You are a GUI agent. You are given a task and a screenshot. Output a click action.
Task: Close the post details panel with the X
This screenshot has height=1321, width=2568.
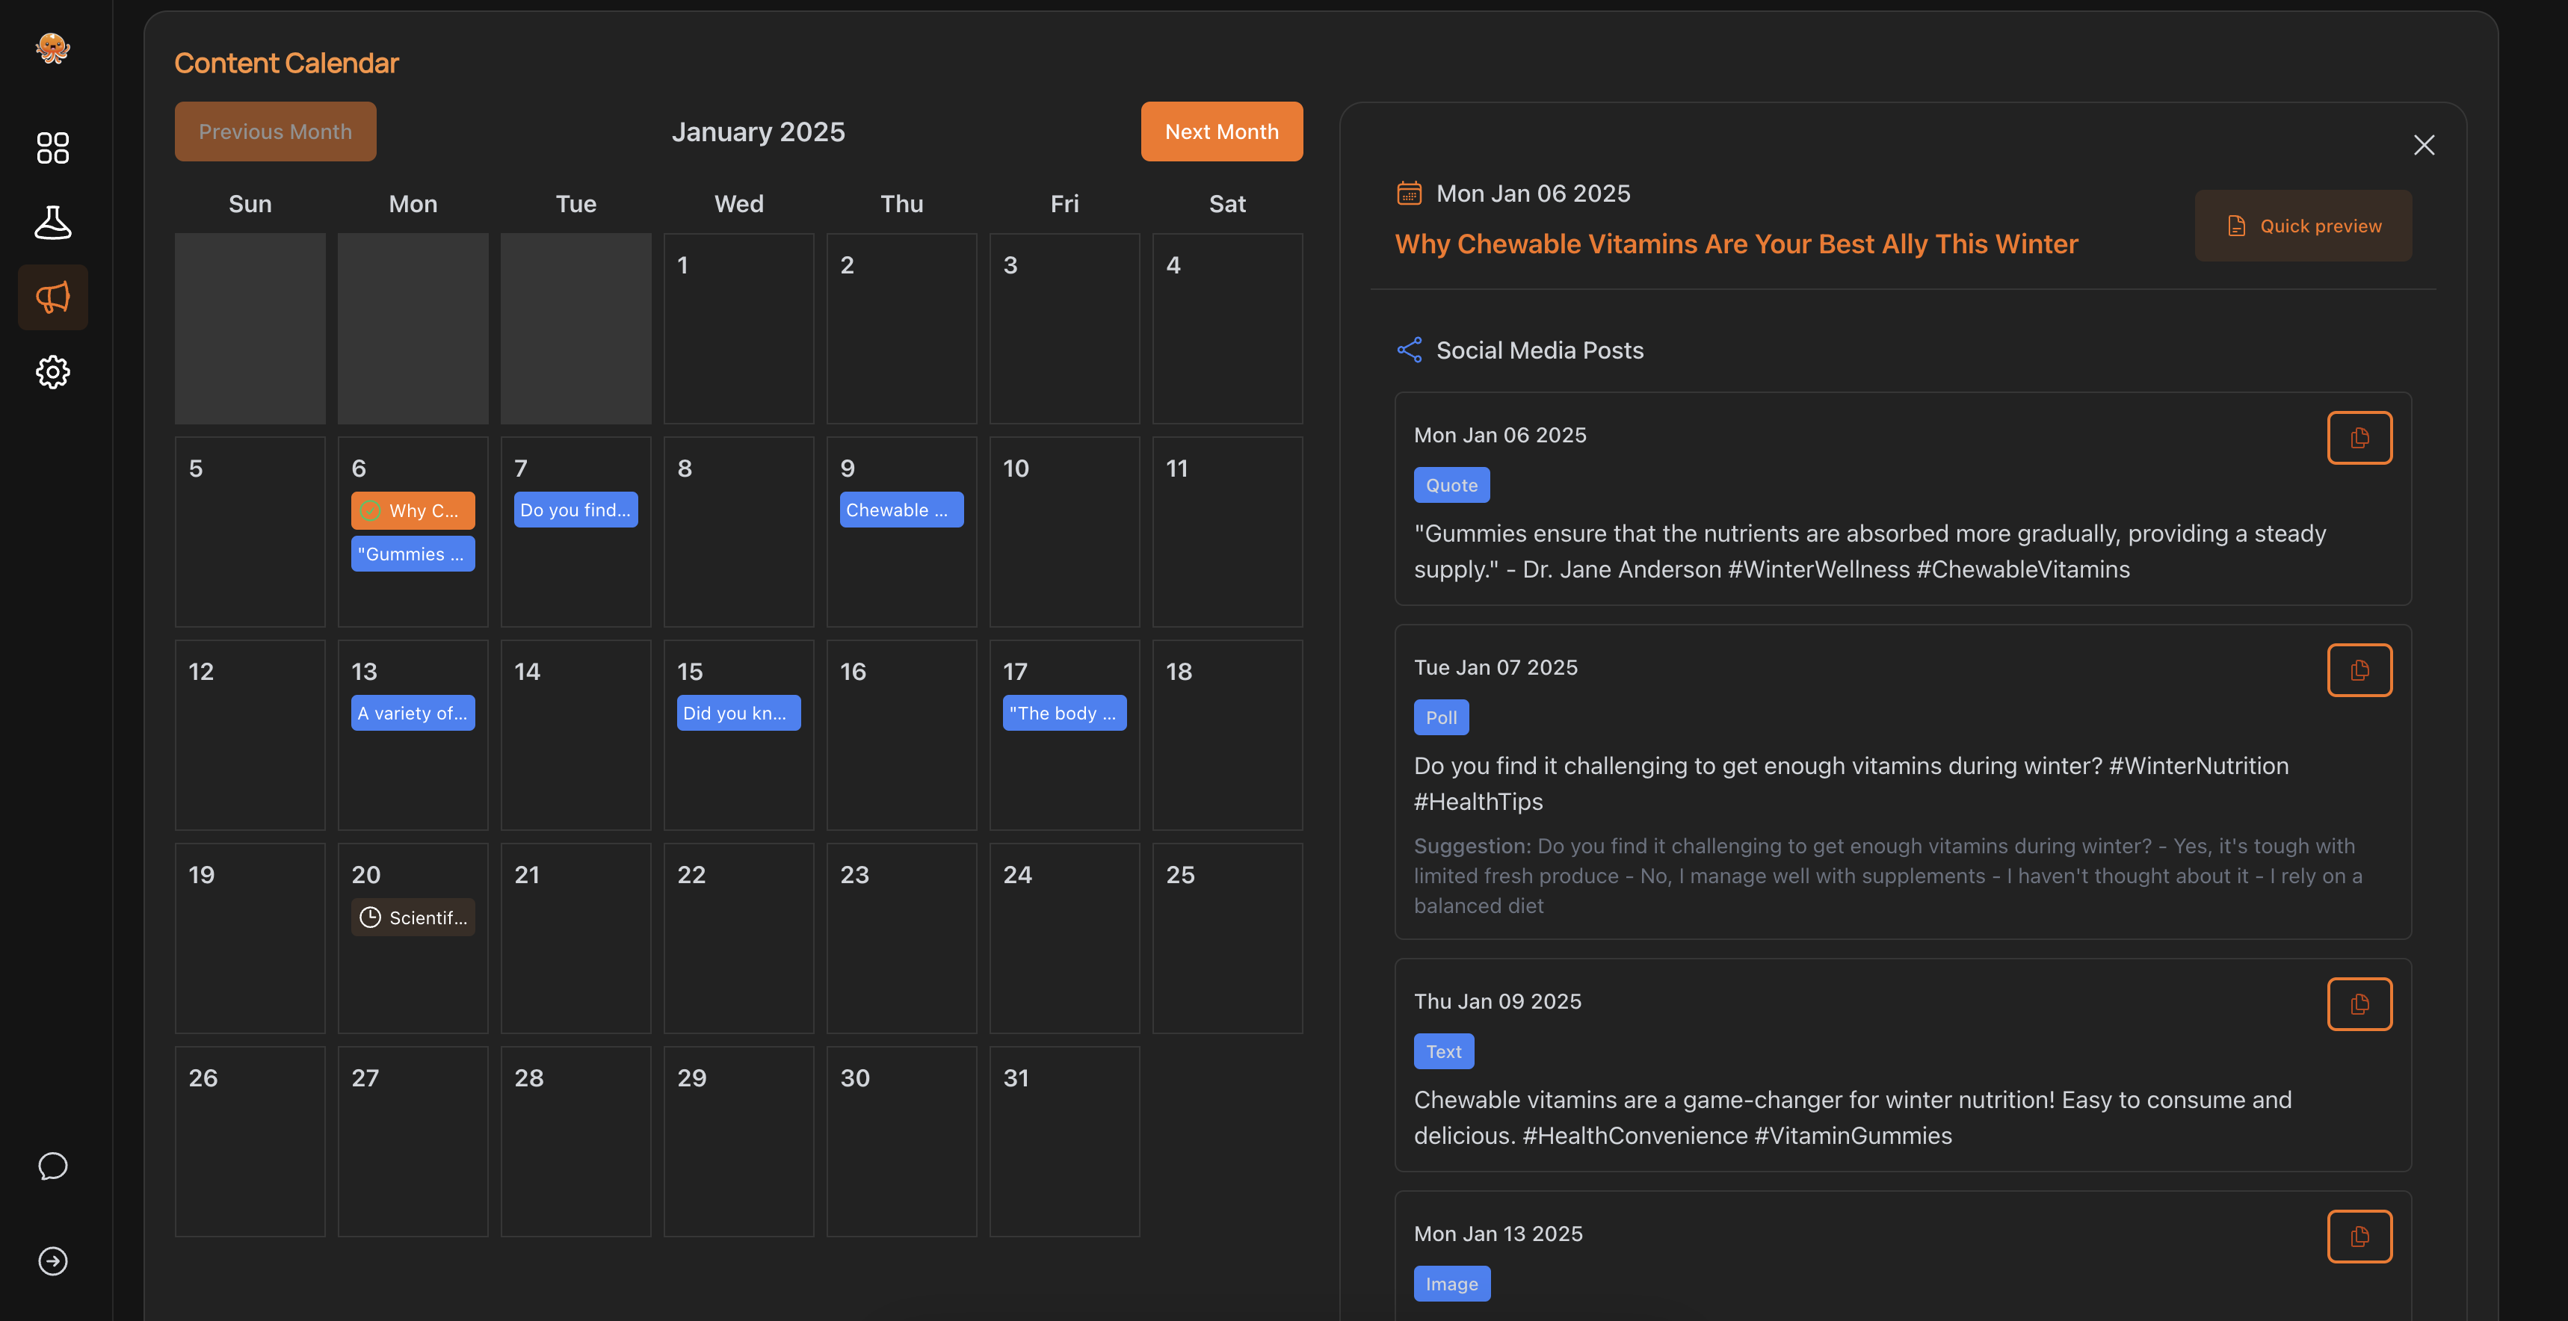coord(2425,144)
